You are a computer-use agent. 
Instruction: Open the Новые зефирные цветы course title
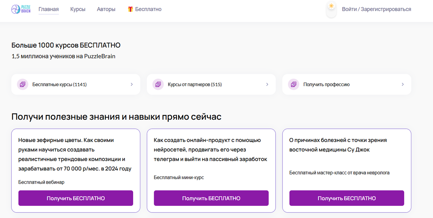[75, 154]
